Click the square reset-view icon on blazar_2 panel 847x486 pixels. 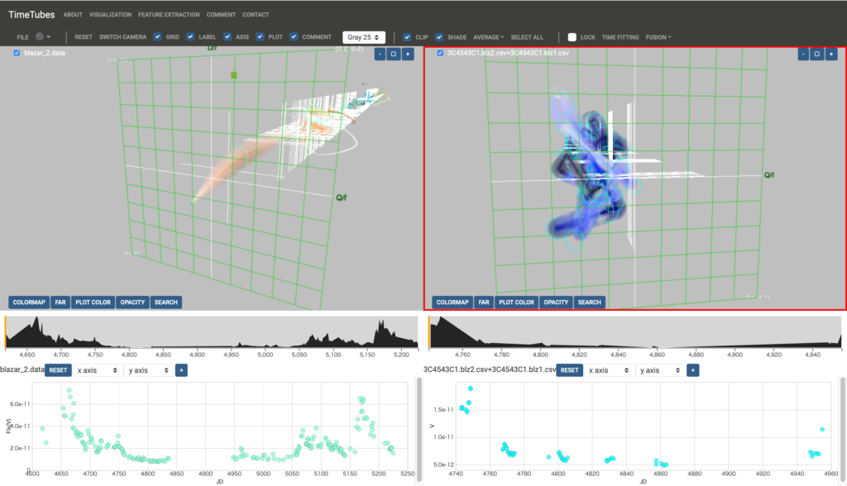point(393,54)
